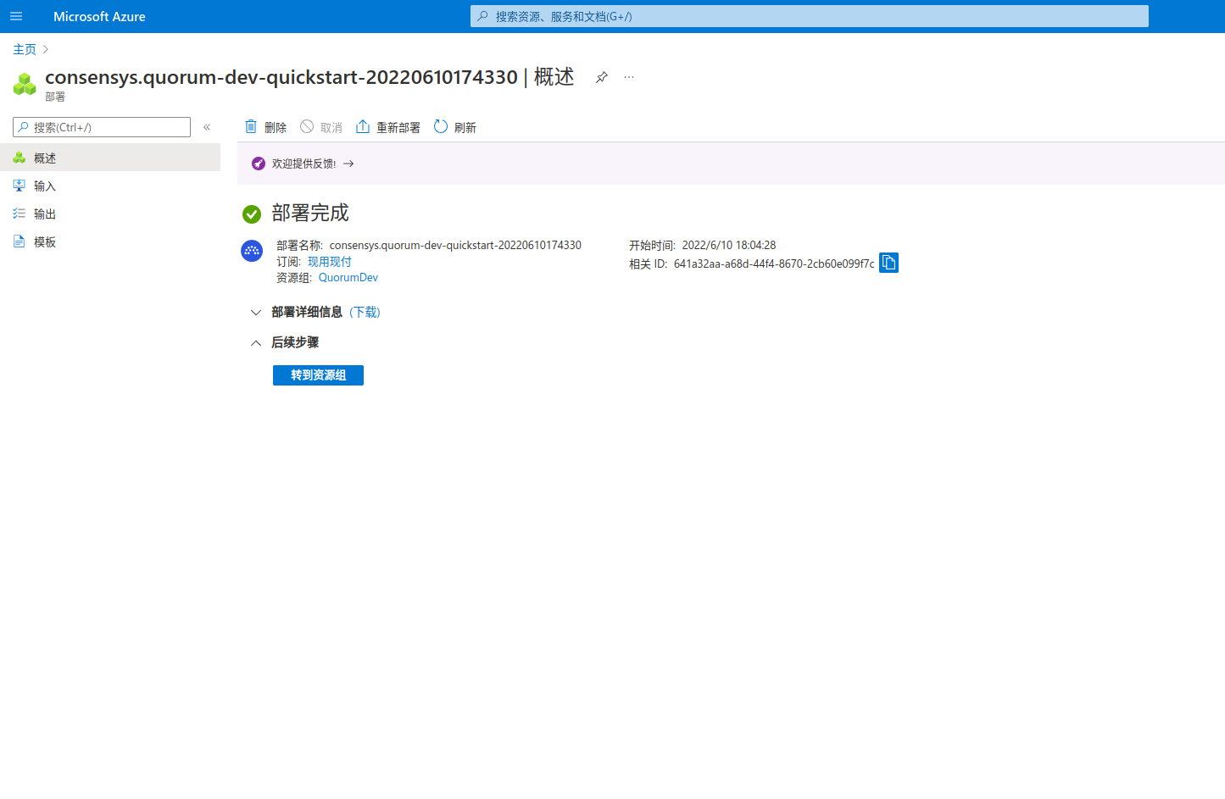This screenshot has width=1225, height=799.
Task: Click the 输出 sidebar checklist icon
Action: [19, 214]
